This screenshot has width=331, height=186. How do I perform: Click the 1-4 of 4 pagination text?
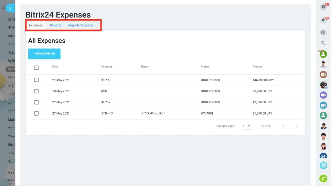(x=265, y=126)
